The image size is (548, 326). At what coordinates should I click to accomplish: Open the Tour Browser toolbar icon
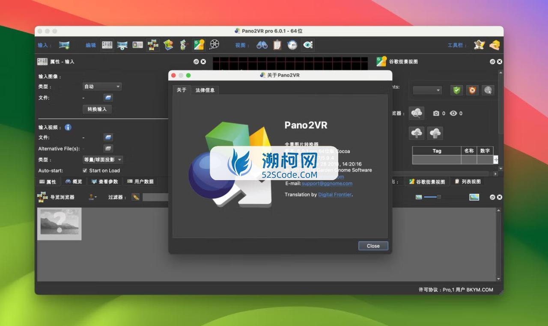[153, 45]
